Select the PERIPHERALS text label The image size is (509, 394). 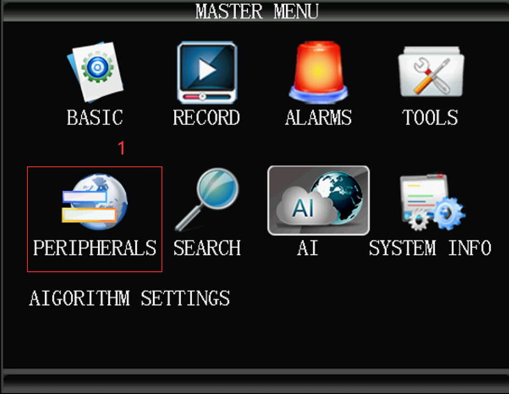coord(95,248)
